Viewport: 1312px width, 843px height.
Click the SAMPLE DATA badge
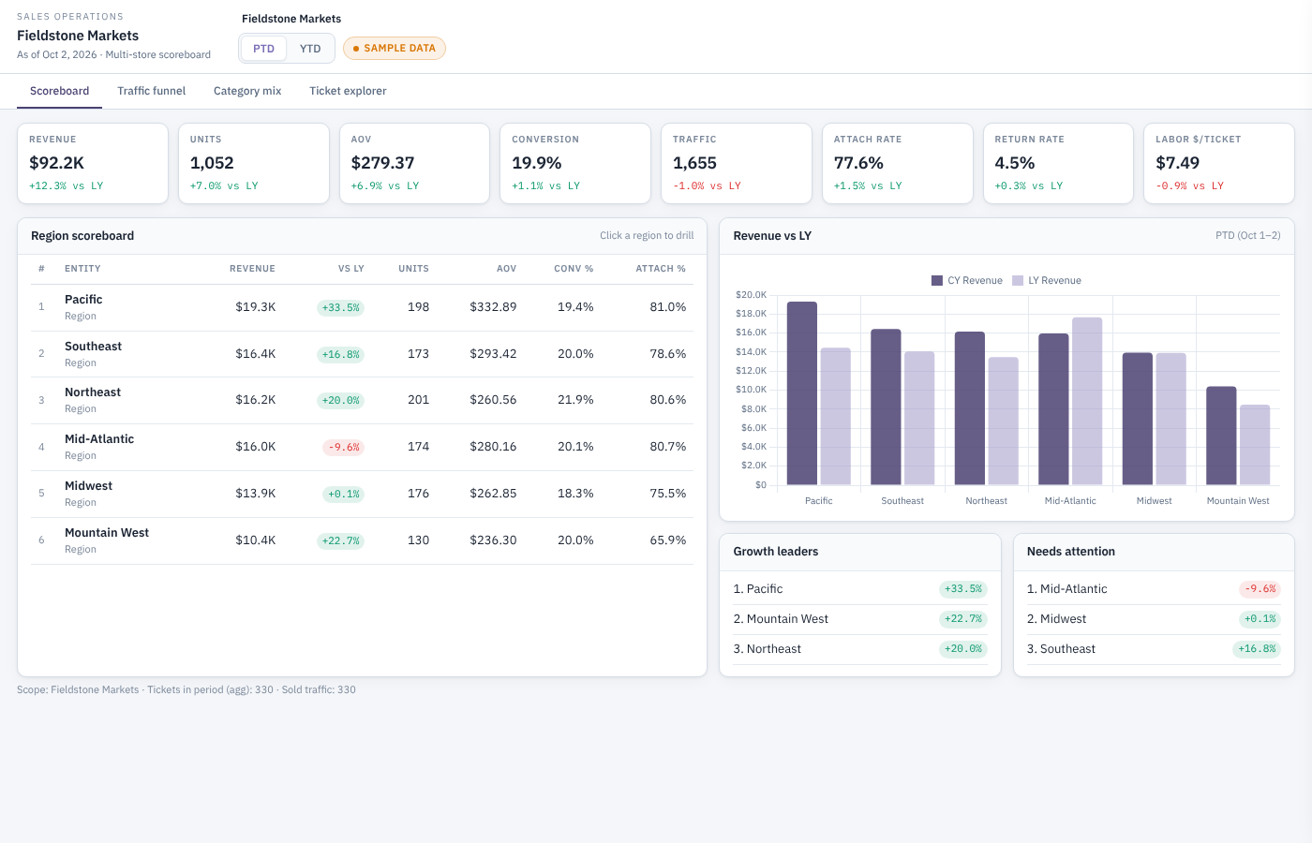[395, 49]
